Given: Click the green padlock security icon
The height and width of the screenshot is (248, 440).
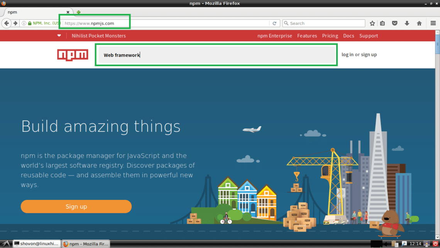Looking at the screenshot, I should coord(30,23).
